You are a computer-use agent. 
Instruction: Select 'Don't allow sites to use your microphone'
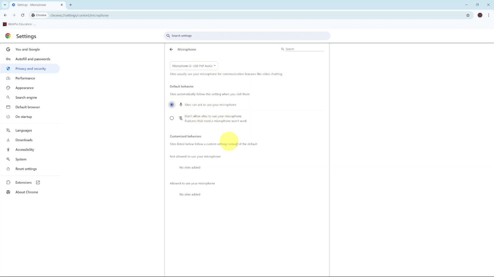[172, 118]
